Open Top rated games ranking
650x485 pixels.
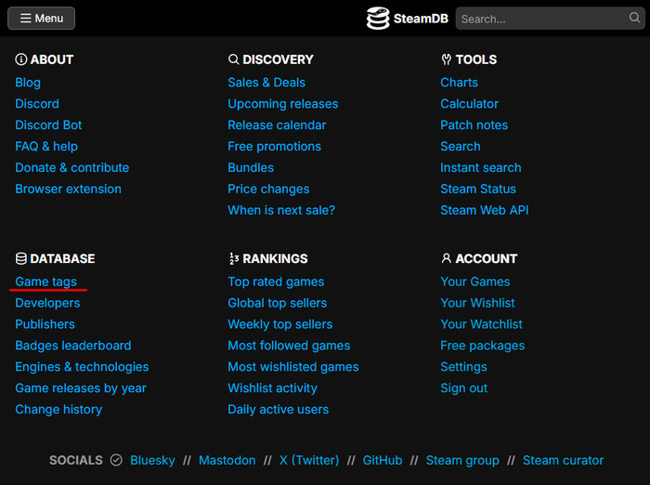coord(276,282)
